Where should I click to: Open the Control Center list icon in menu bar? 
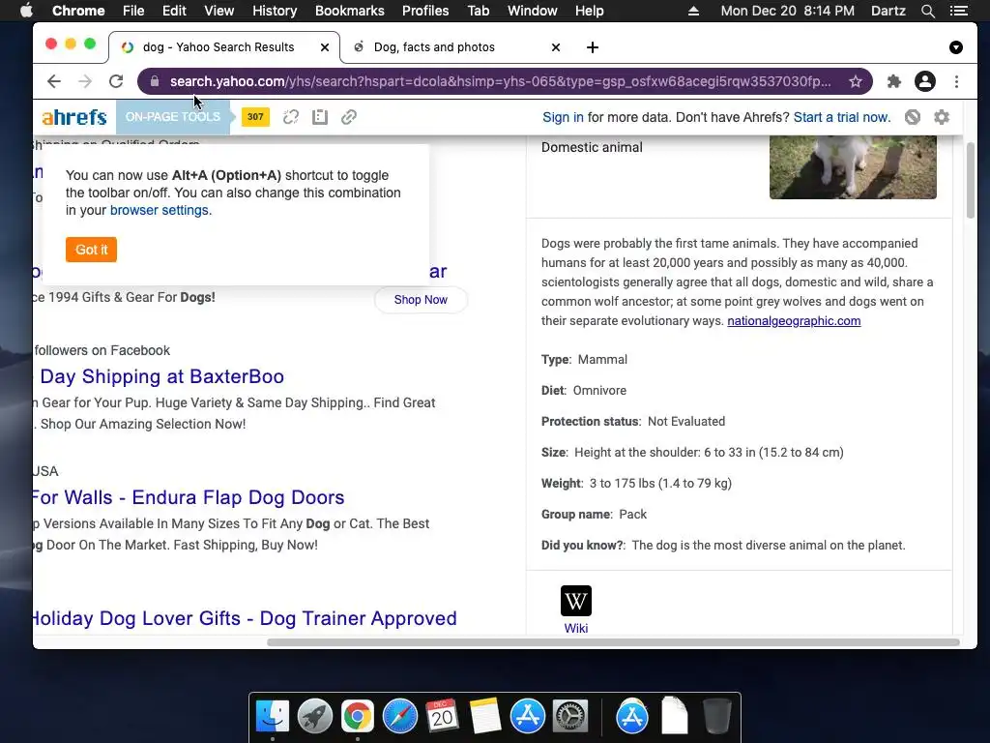(x=959, y=11)
